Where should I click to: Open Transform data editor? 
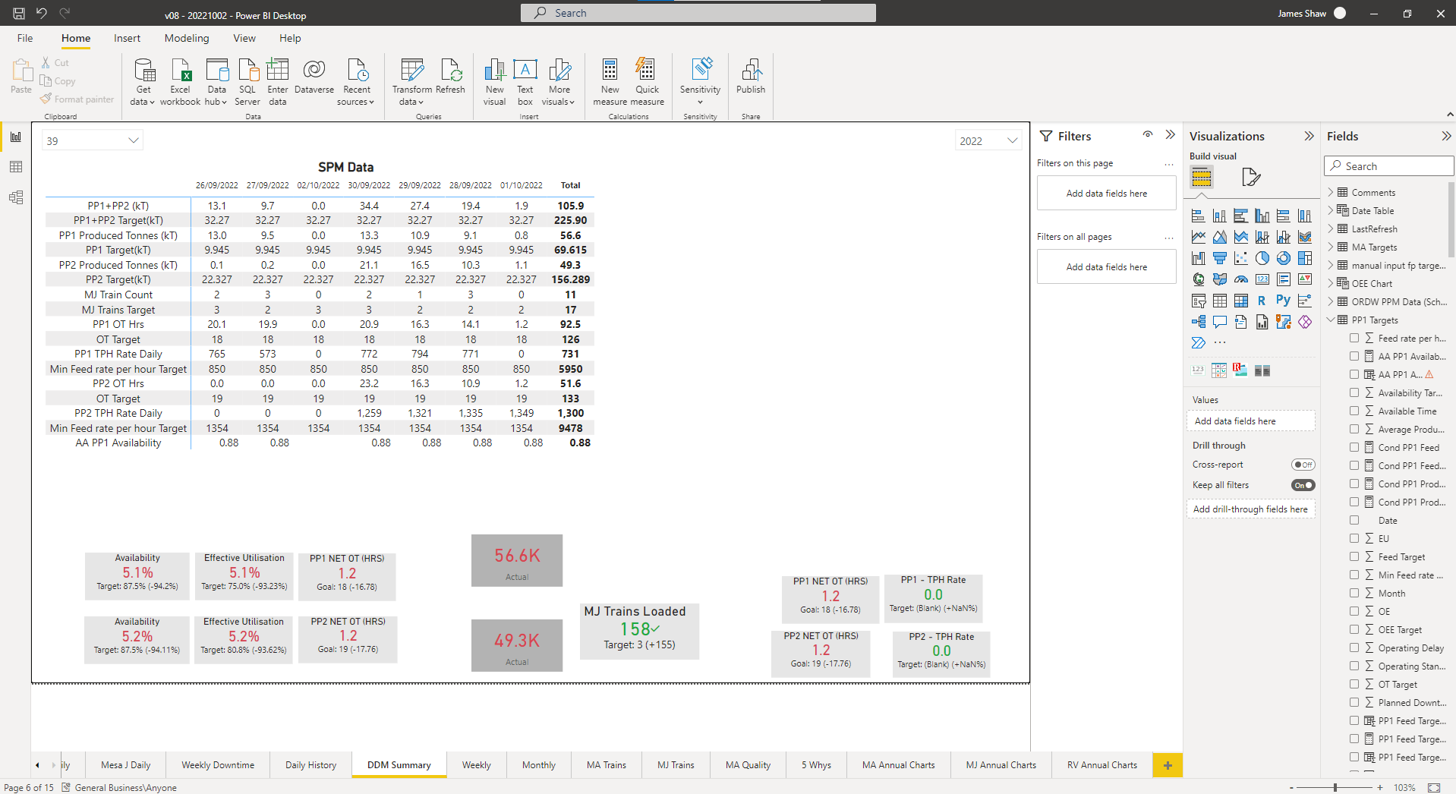[411, 81]
